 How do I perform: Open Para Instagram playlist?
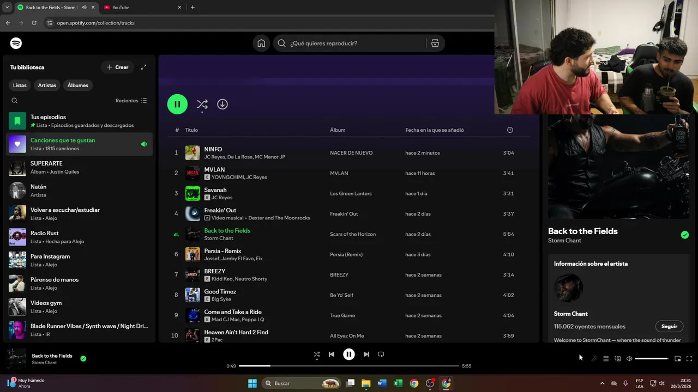coord(80,260)
